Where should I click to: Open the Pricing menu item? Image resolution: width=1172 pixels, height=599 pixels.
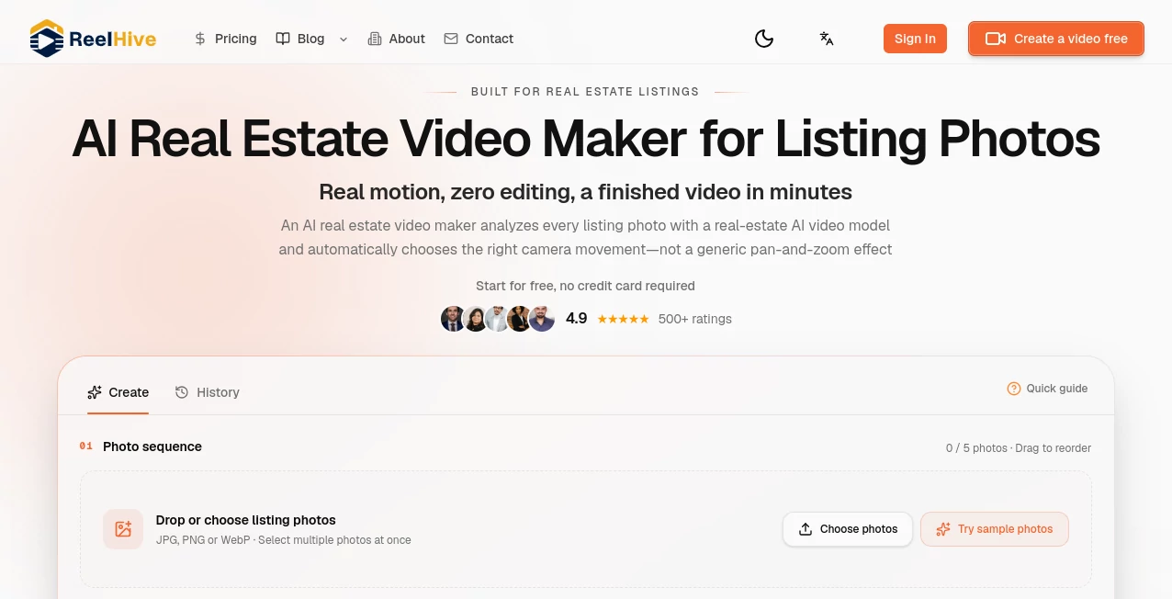[225, 39]
